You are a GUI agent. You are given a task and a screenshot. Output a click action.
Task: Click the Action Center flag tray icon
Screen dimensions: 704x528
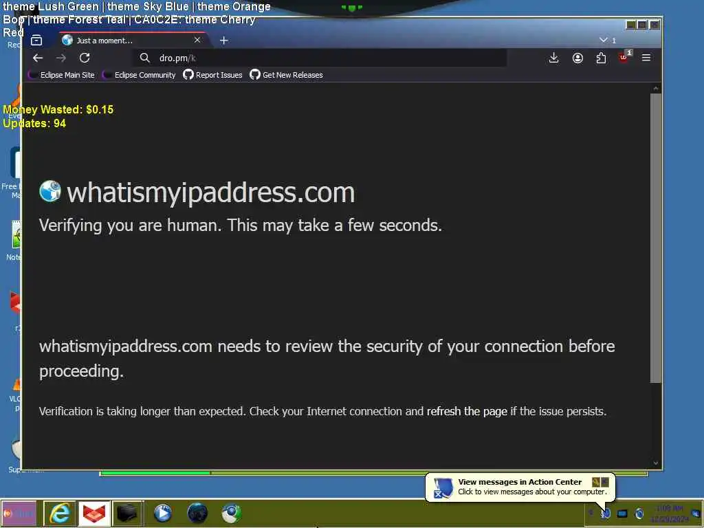coord(606,513)
